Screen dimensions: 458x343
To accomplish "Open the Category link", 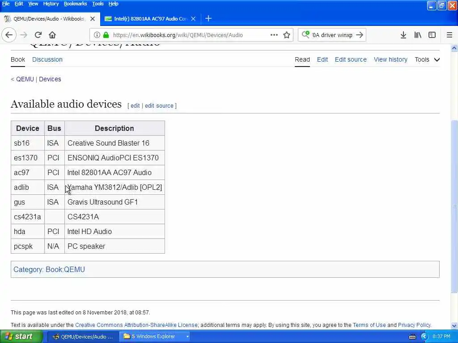I will tap(28, 269).
